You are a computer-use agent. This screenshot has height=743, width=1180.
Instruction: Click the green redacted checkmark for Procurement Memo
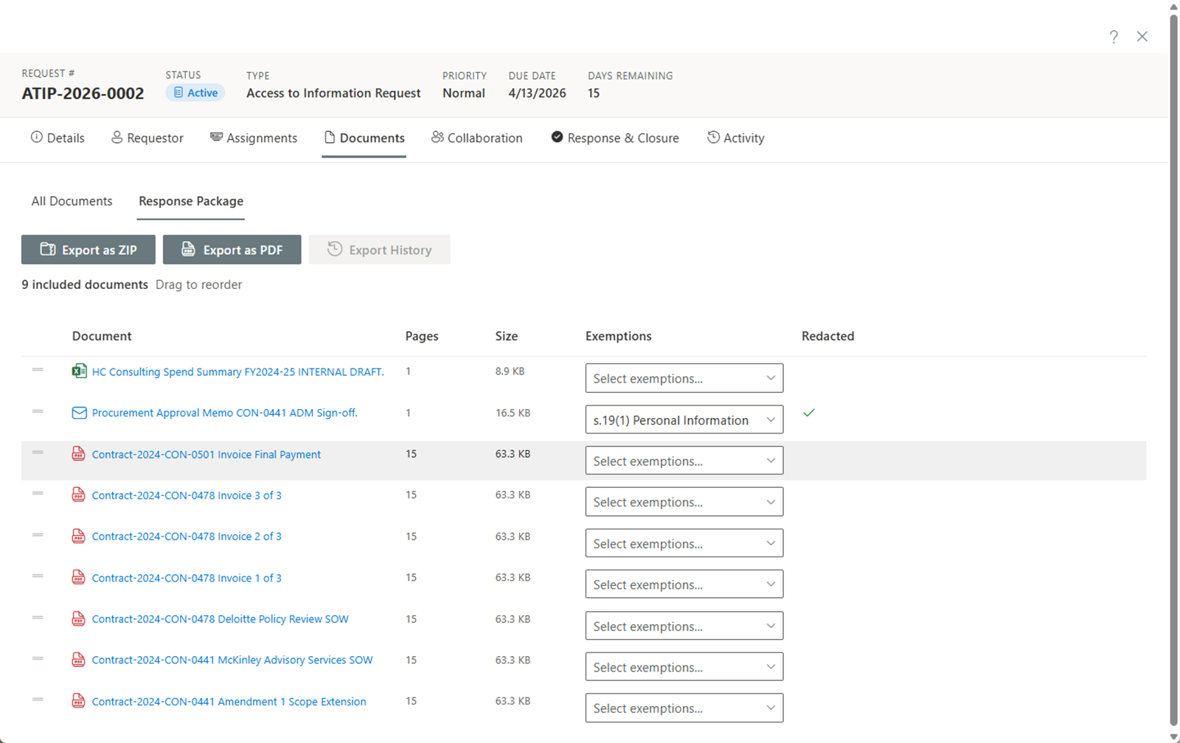click(809, 413)
